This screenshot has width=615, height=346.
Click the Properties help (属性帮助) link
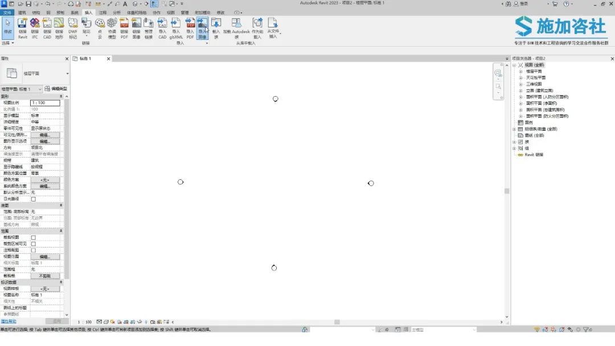click(x=8, y=322)
